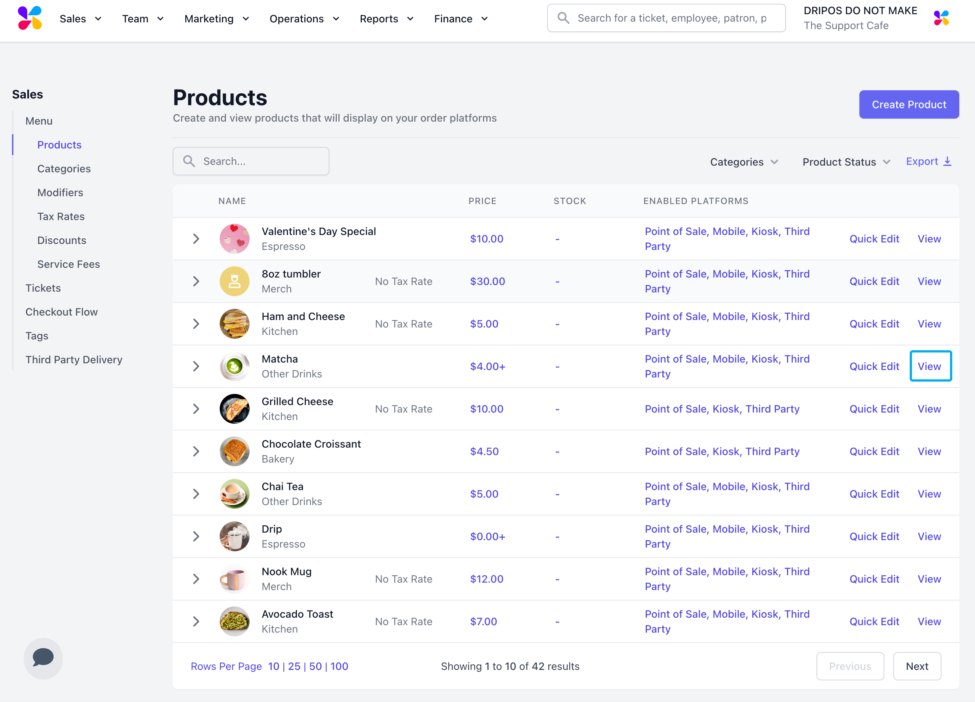Click the Matcha product thumbnail
The height and width of the screenshot is (702, 975).
tap(234, 366)
